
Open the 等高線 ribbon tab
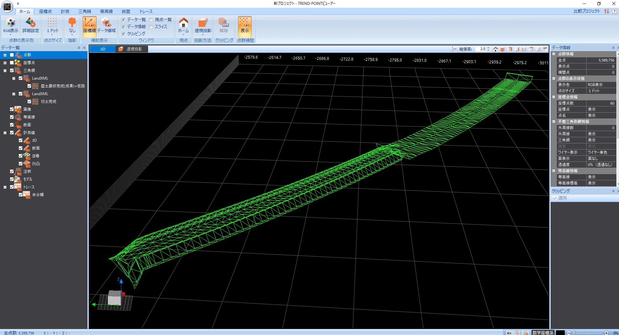click(107, 11)
